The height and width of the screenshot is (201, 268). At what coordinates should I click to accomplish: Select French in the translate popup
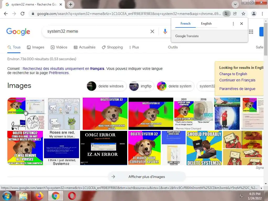[x=186, y=24]
